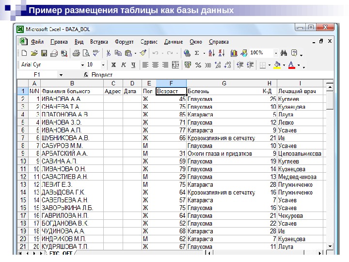Launch the Chart Wizard
This screenshot has height=262, width=349.
234,53
